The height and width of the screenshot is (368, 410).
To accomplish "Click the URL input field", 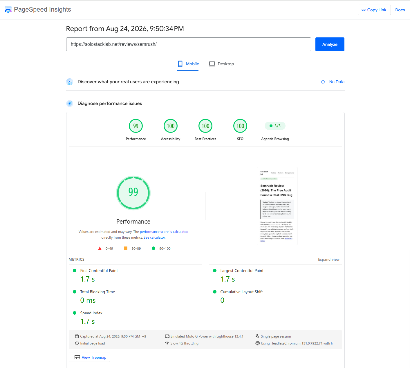I will (x=189, y=44).
